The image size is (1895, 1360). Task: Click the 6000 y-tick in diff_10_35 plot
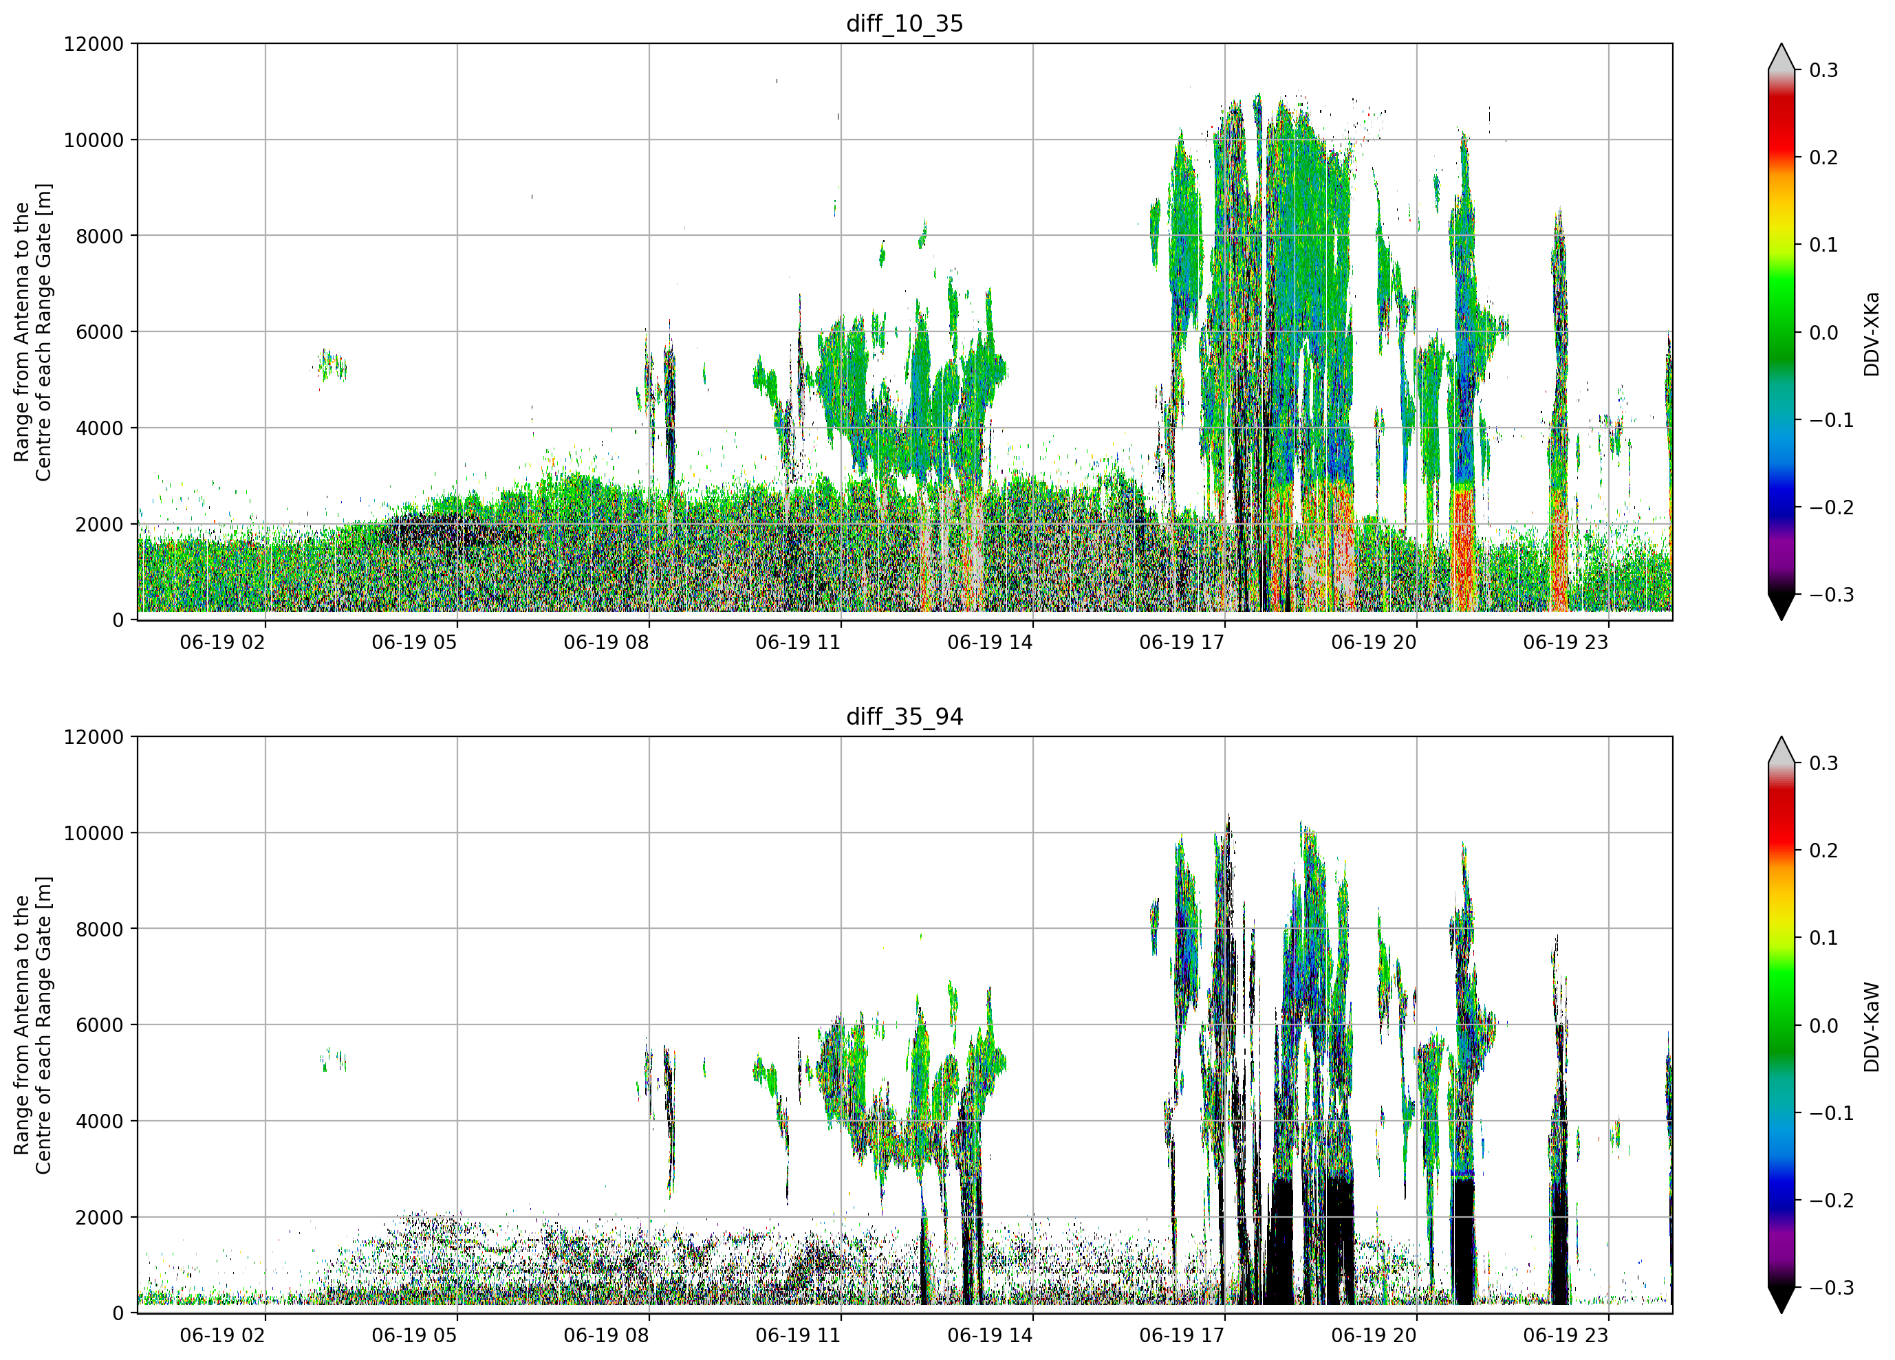tap(100, 333)
